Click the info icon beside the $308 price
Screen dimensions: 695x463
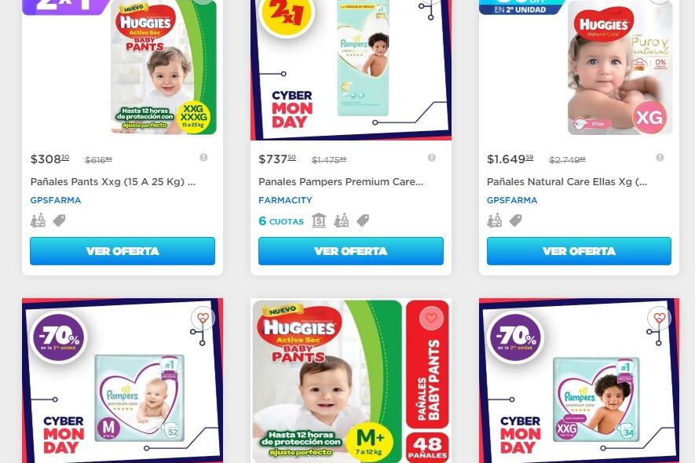(x=203, y=157)
